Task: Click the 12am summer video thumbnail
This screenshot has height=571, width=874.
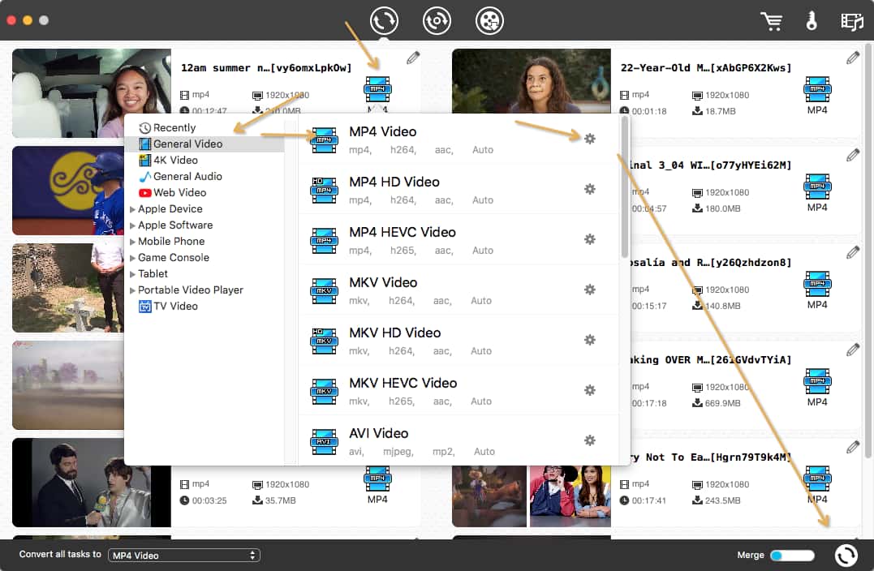Action: pyautogui.click(x=91, y=93)
